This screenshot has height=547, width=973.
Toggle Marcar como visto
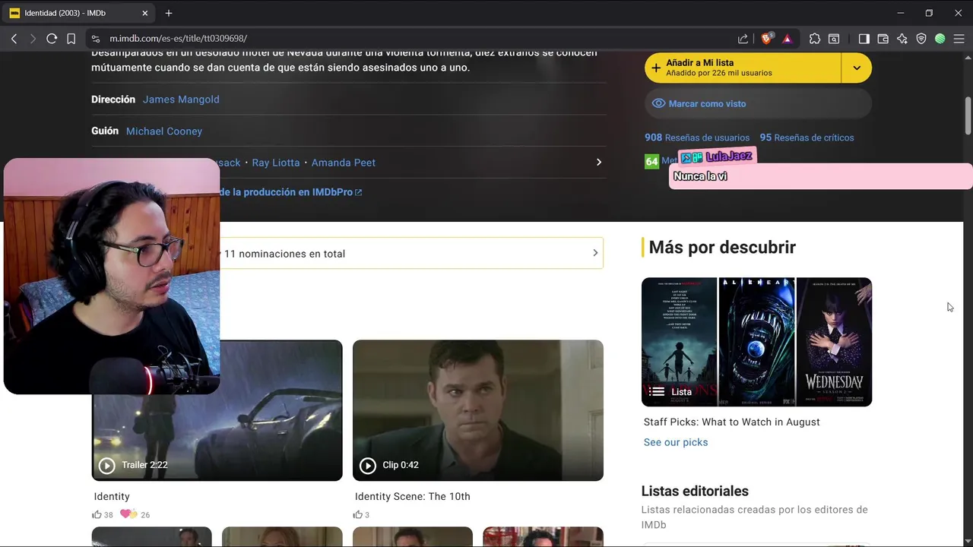tap(758, 103)
